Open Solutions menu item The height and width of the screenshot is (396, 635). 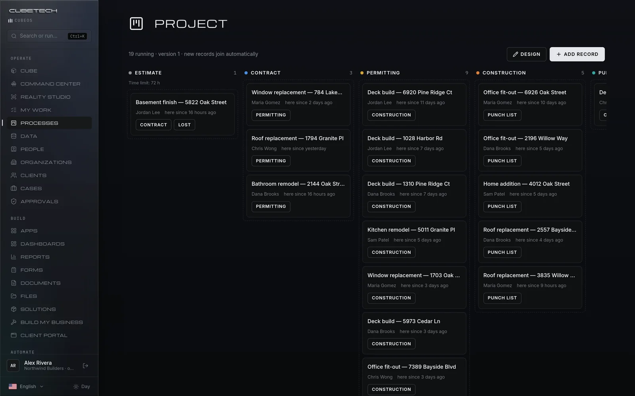point(49,309)
